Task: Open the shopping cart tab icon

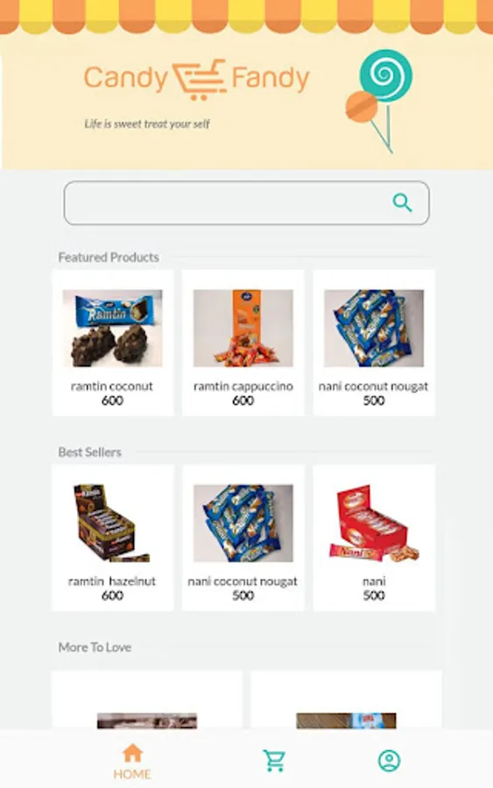Action: 274,760
